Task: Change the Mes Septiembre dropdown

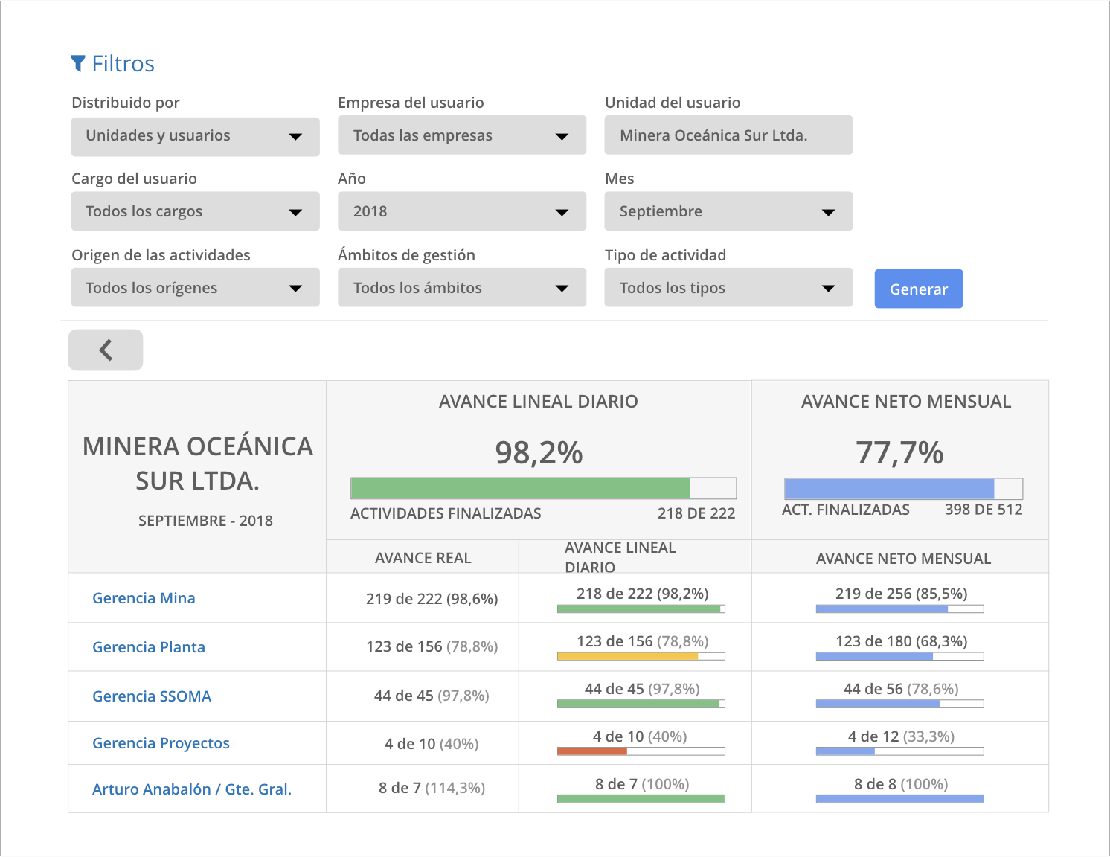Action: [728, 211]
